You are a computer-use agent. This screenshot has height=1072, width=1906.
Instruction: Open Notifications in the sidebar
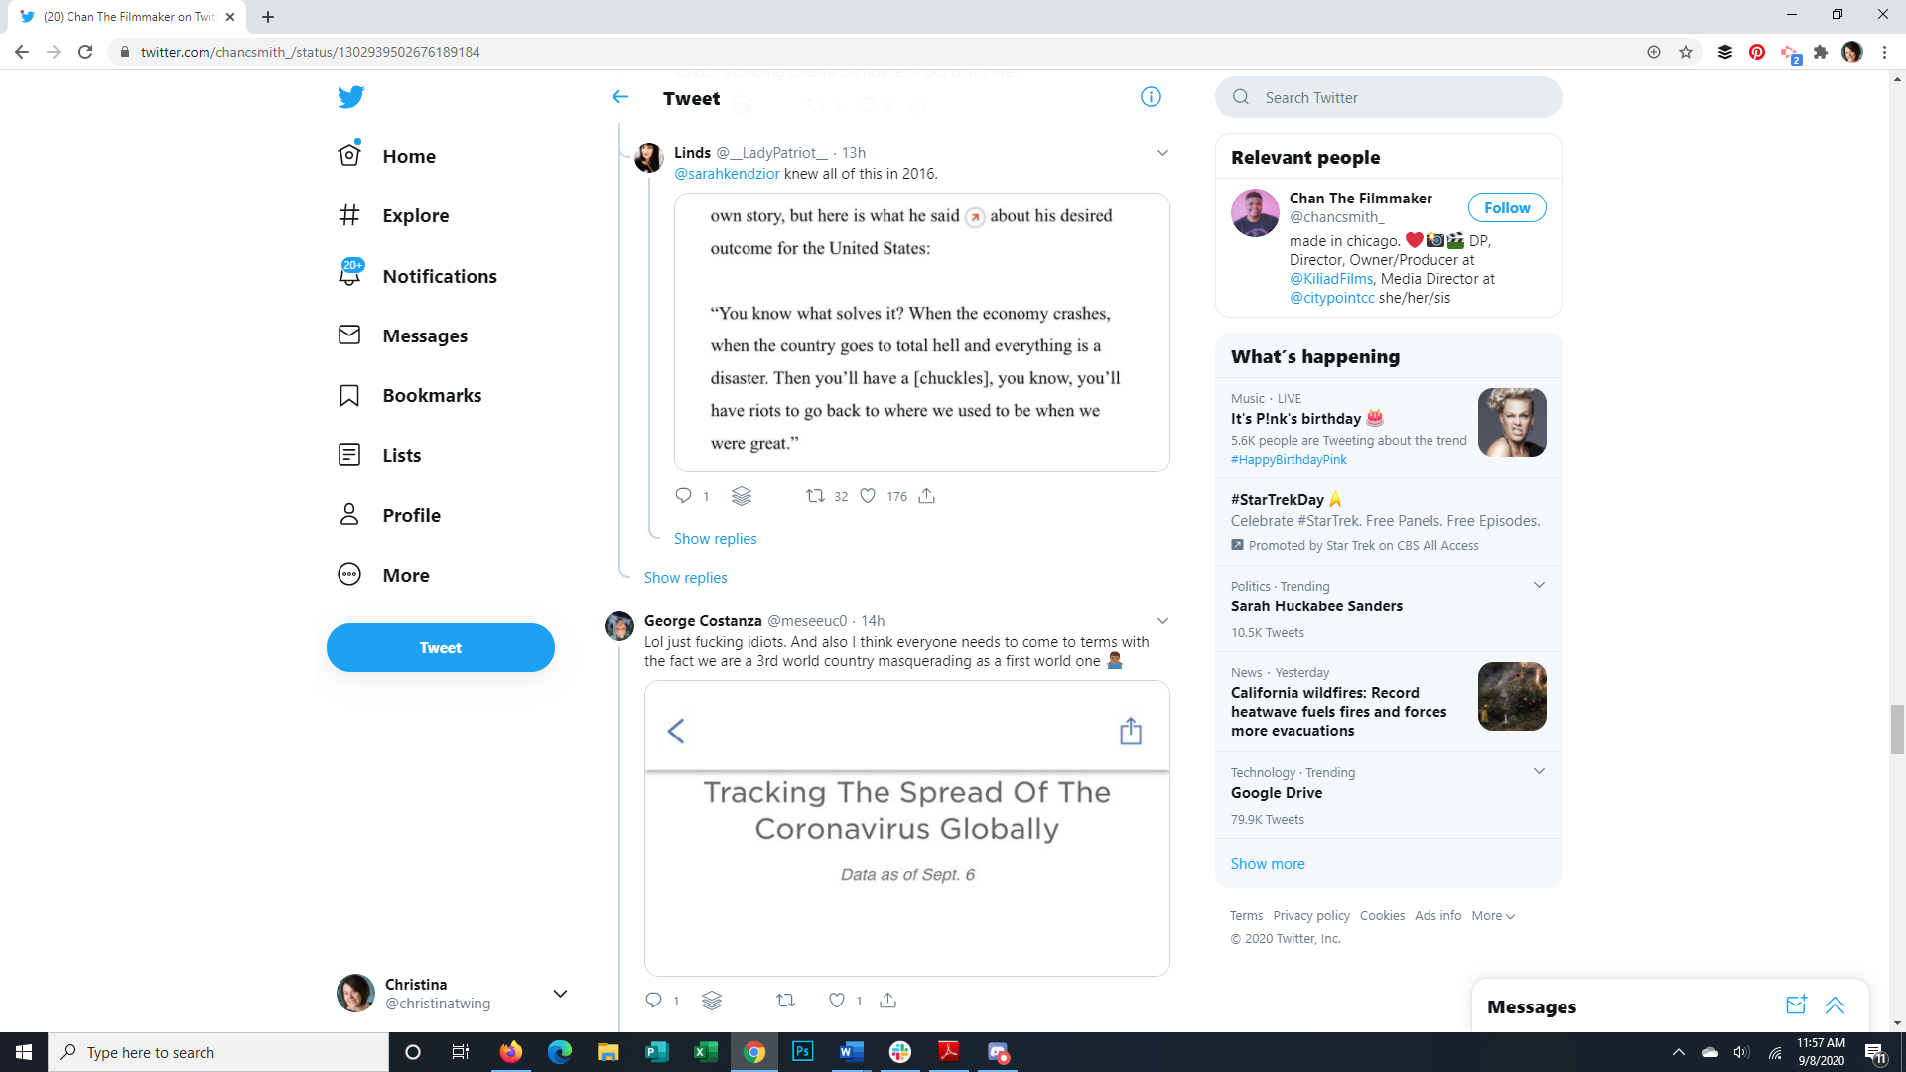pyautogui.click(x=440, y=276)
